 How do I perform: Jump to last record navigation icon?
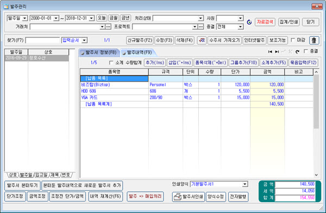[x=277, y=51]
